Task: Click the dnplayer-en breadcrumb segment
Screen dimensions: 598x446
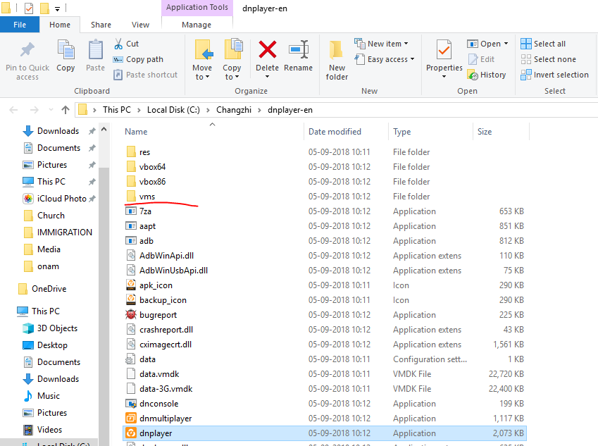Action: point(290,110)
